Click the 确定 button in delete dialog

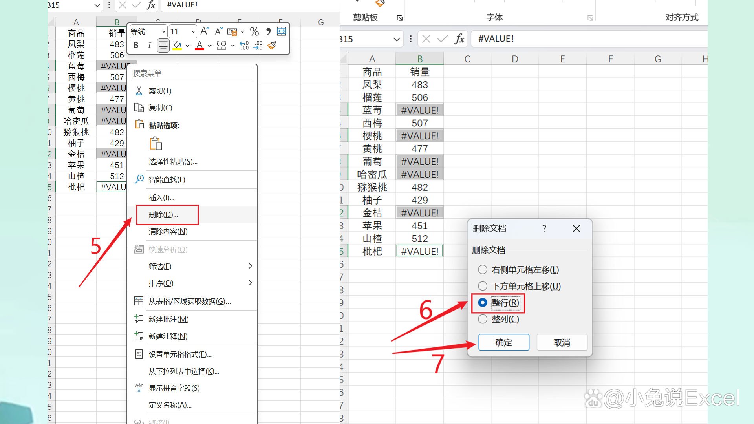[x=503, y=342]
